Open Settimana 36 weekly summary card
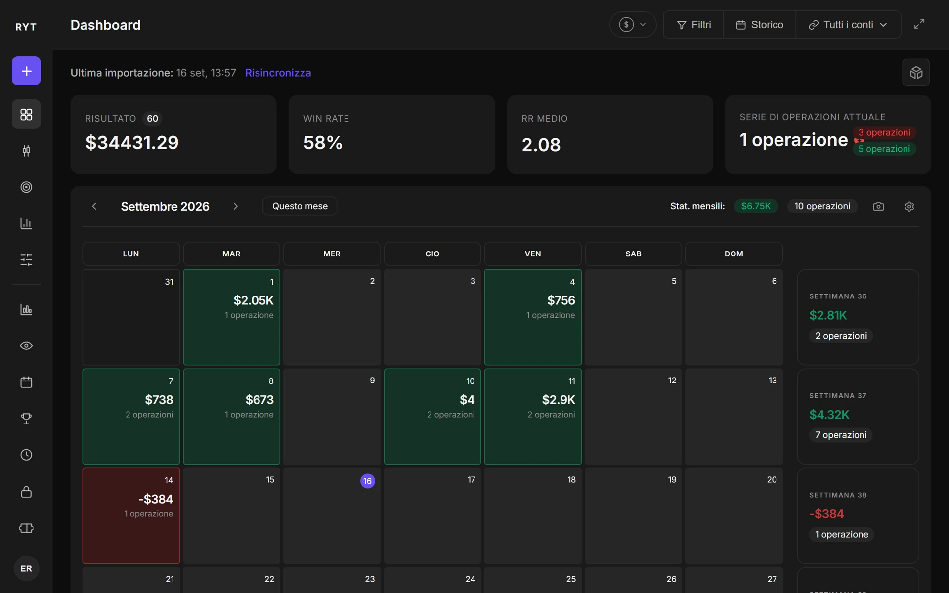The height and width of the screenshot is (593, 949). tap(858, 317)
